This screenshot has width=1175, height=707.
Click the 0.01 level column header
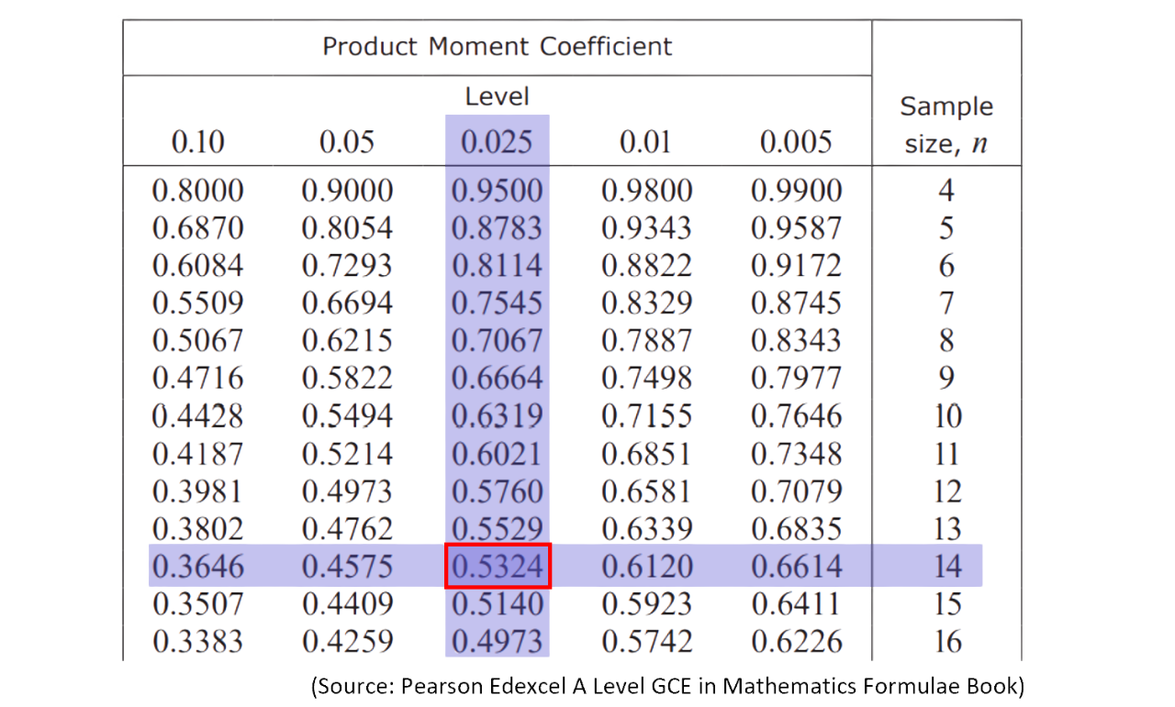point(646,142)
